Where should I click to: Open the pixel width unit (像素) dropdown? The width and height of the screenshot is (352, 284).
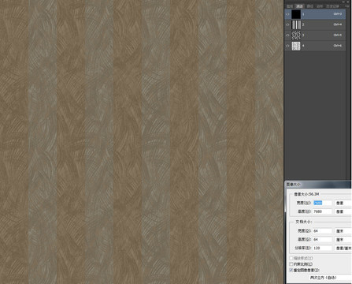(x=343, y=203)
